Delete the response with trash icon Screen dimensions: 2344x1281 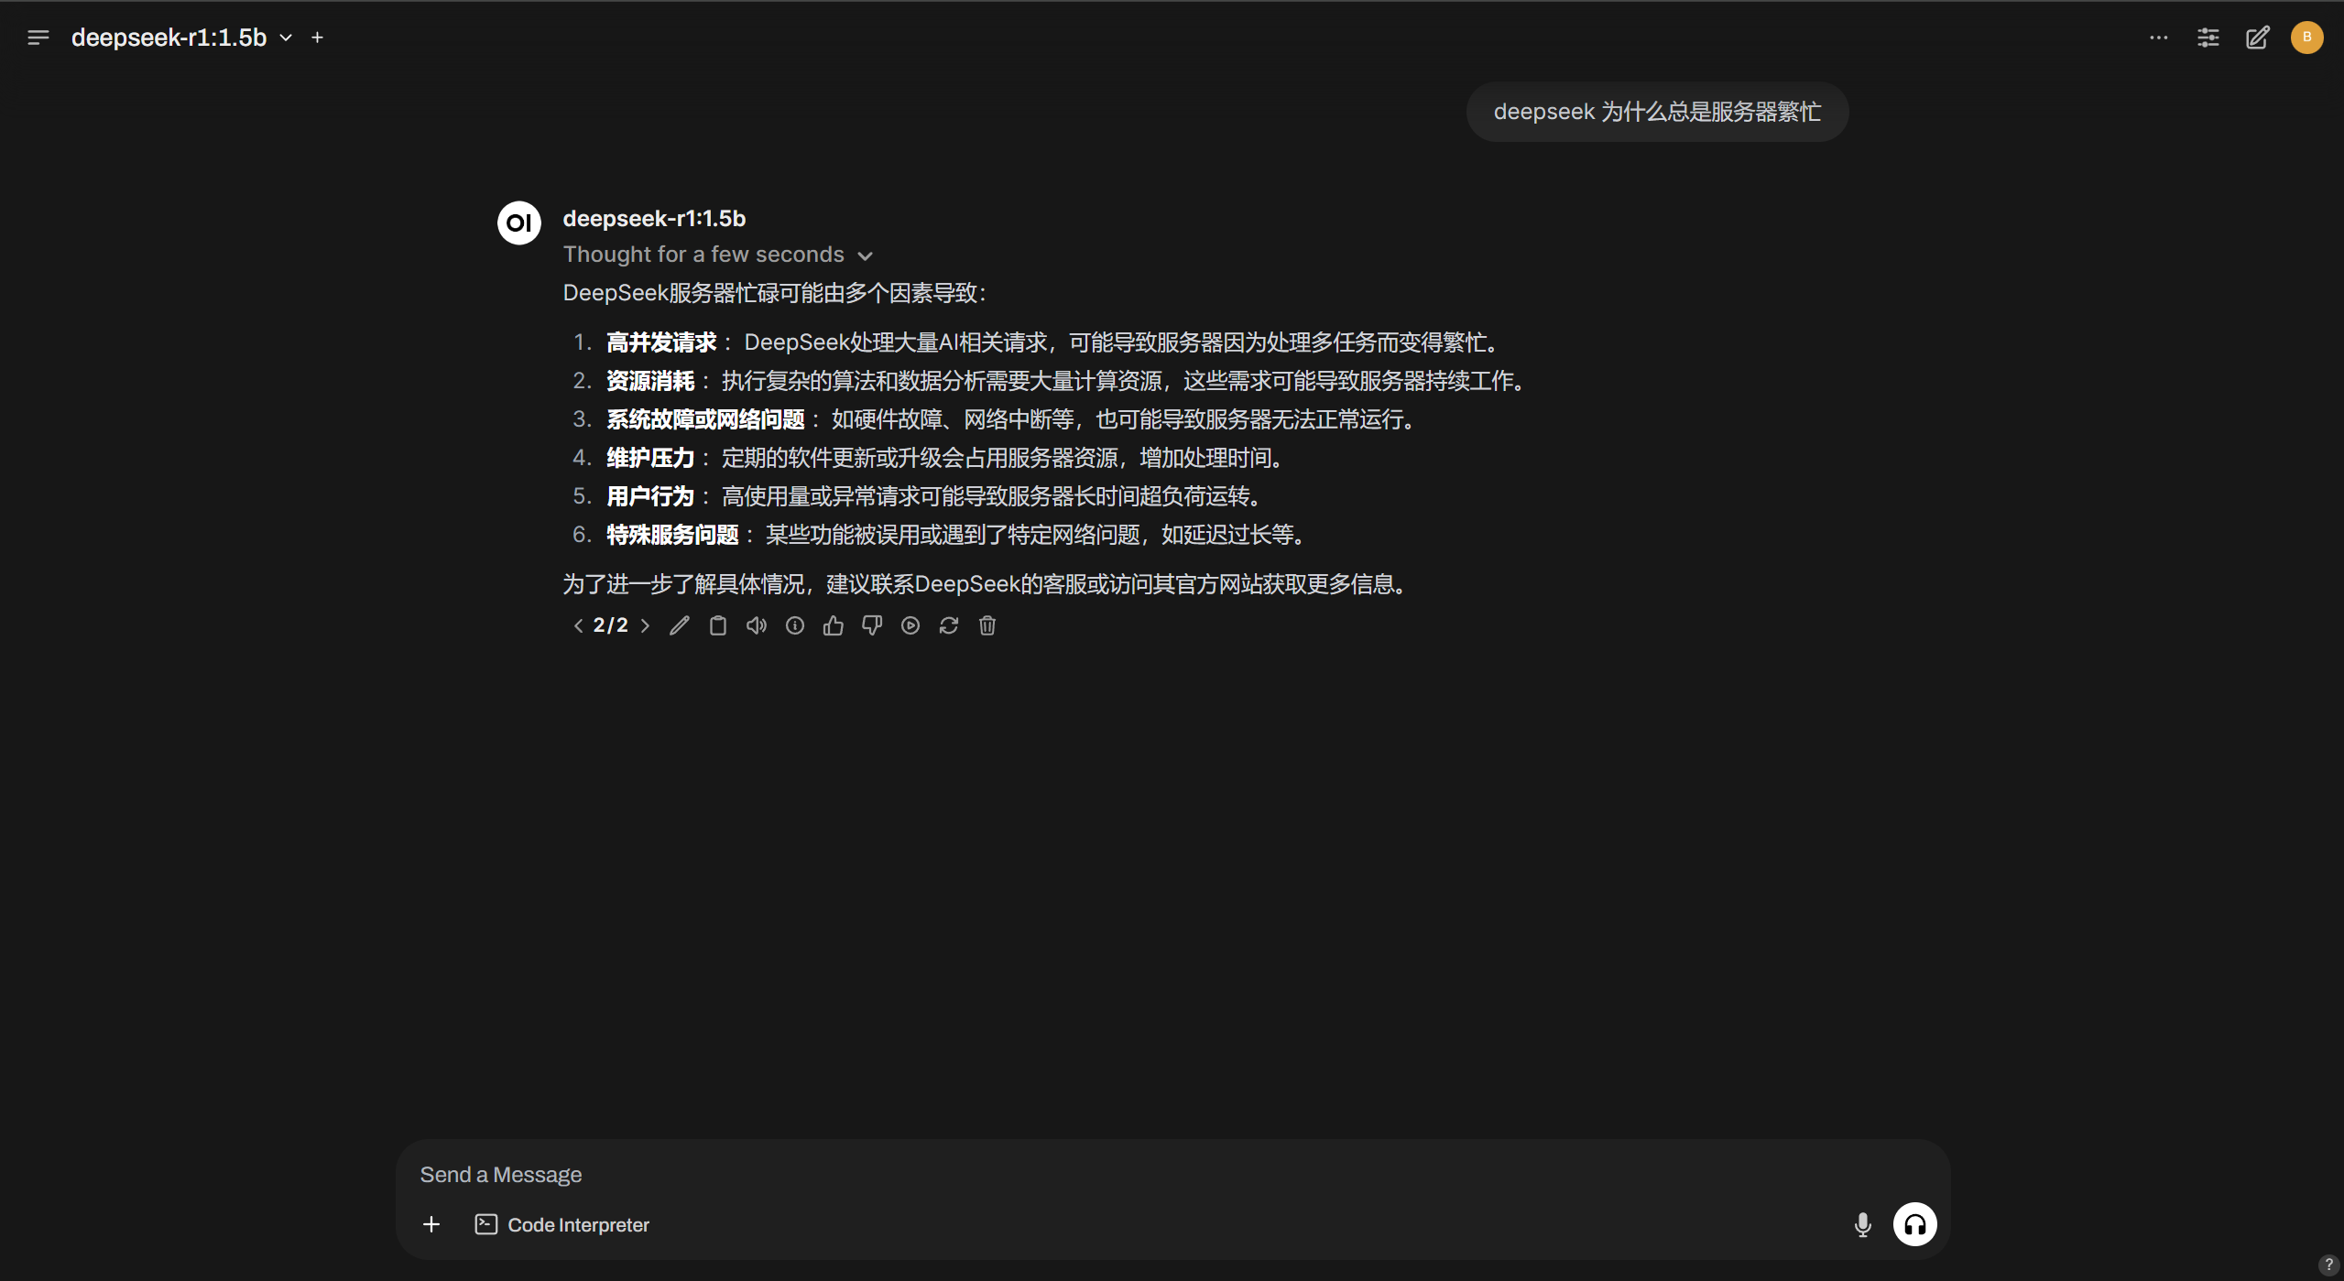(x=987, y=625)
